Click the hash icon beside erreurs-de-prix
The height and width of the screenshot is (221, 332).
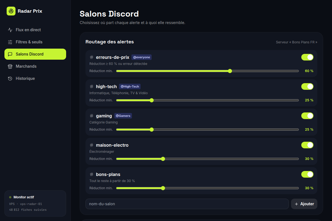tap(92, 57)
